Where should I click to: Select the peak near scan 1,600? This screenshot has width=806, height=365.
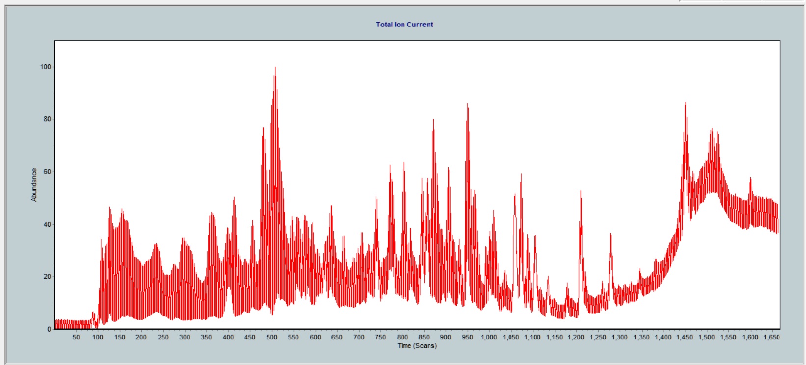click(750, 180)
